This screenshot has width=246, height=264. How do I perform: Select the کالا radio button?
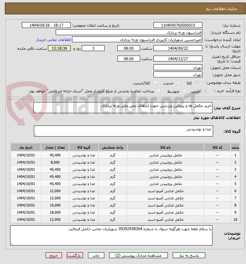pos(197,83)
